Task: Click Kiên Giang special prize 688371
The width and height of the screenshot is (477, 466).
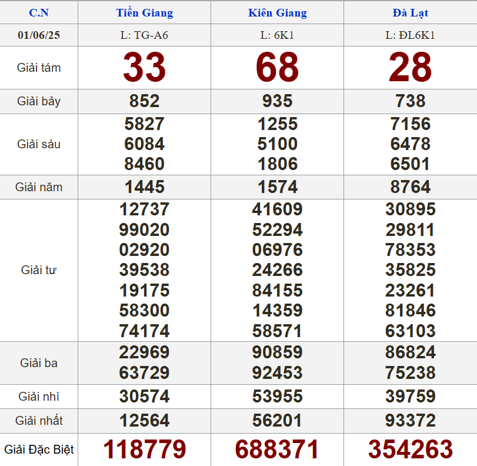Action: 277,450
